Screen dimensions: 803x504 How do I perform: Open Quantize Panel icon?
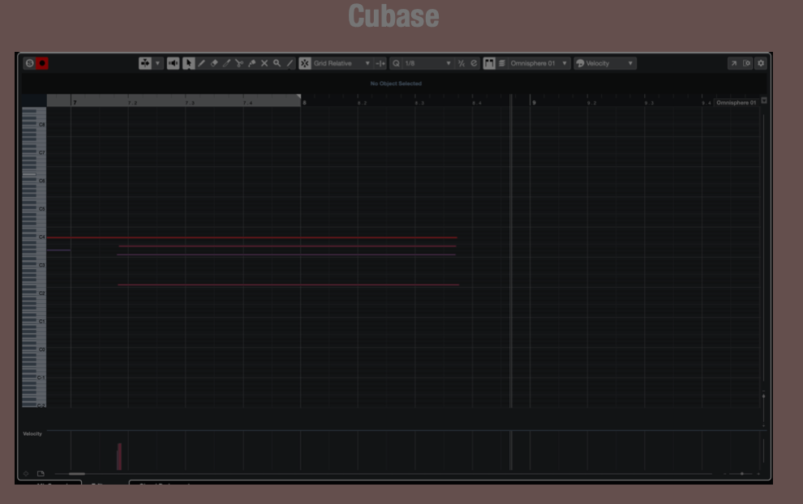click(x=474, y=63)
